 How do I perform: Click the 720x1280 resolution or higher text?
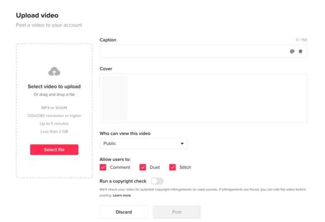click(x=54, y=116)
